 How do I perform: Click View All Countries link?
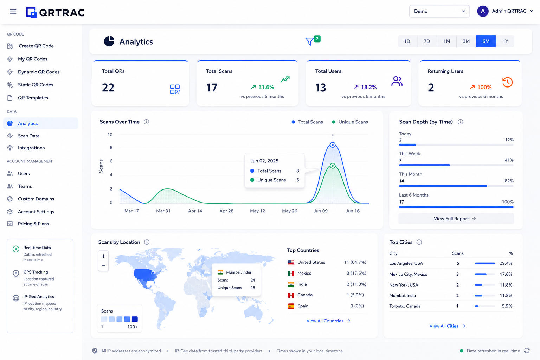pyautogui.click(x=328, y=321)
